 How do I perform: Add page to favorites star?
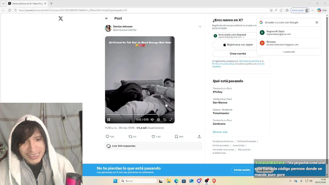(x=281, y=10)
